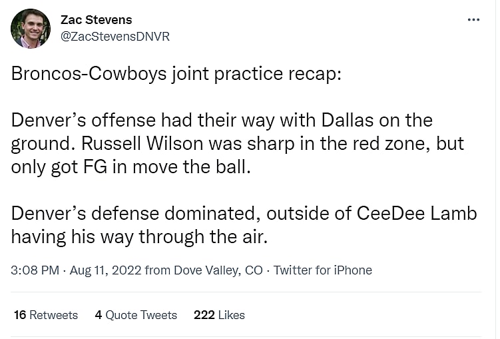Open Zac Stevens' profile avatar photo
Screen dimensions: 500x339
click(31, 29)
